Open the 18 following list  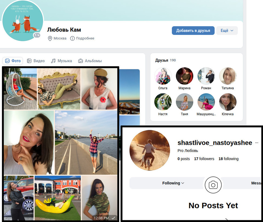228,159
